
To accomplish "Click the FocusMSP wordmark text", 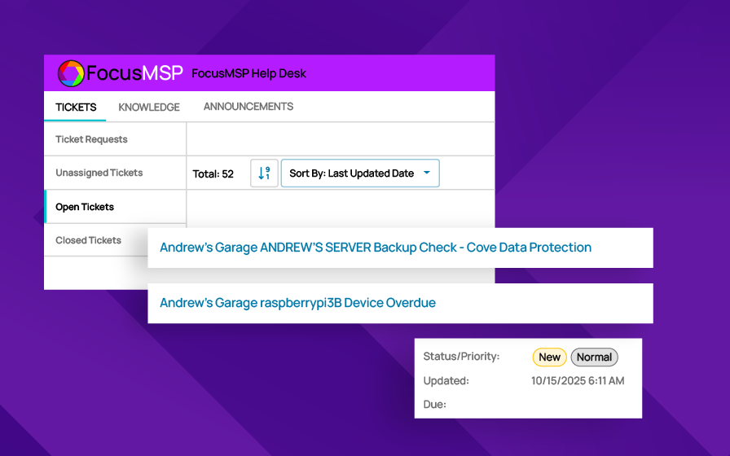I will tap(134, 73).
